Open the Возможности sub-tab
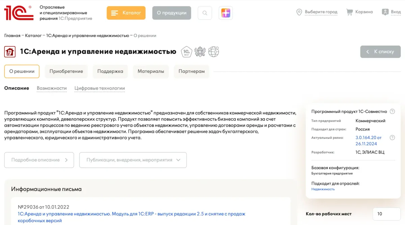 [x=52, y=88]
